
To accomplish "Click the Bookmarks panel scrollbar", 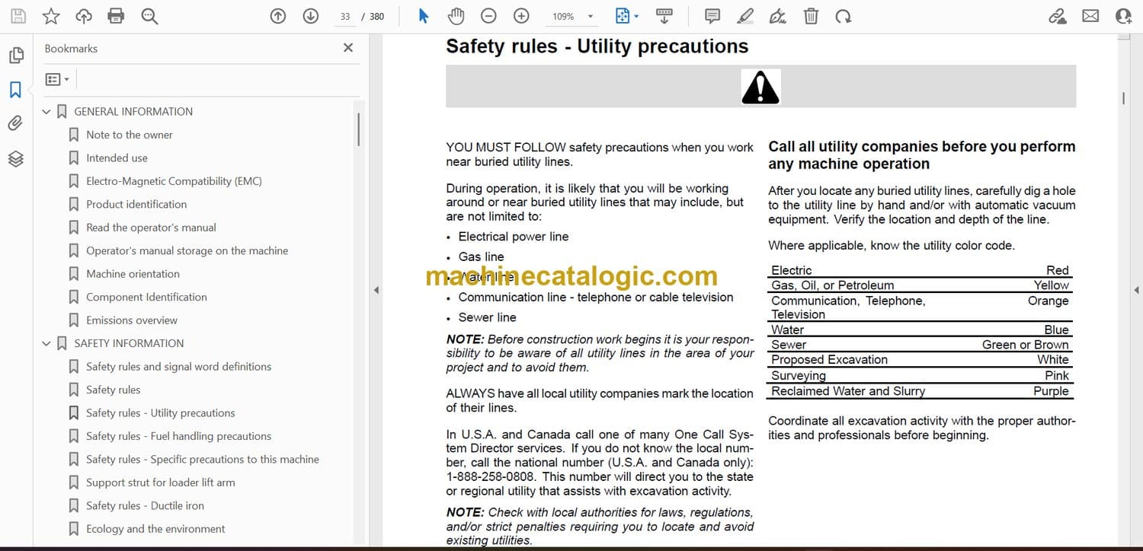I will tap(358, 129).
